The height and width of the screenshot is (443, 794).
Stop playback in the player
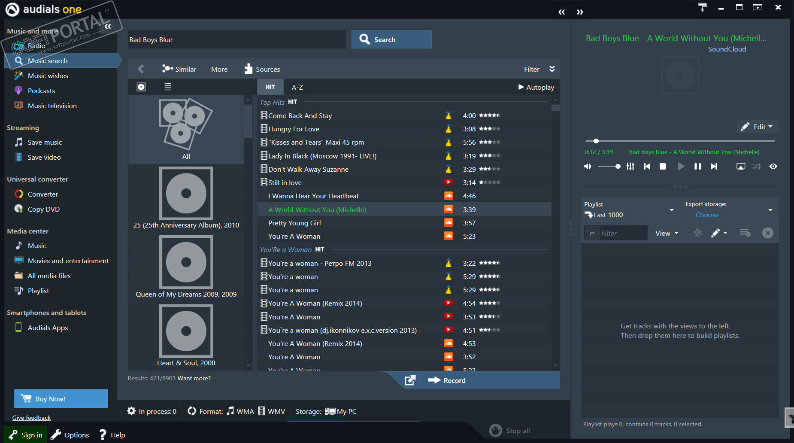(x=663, y=166)
